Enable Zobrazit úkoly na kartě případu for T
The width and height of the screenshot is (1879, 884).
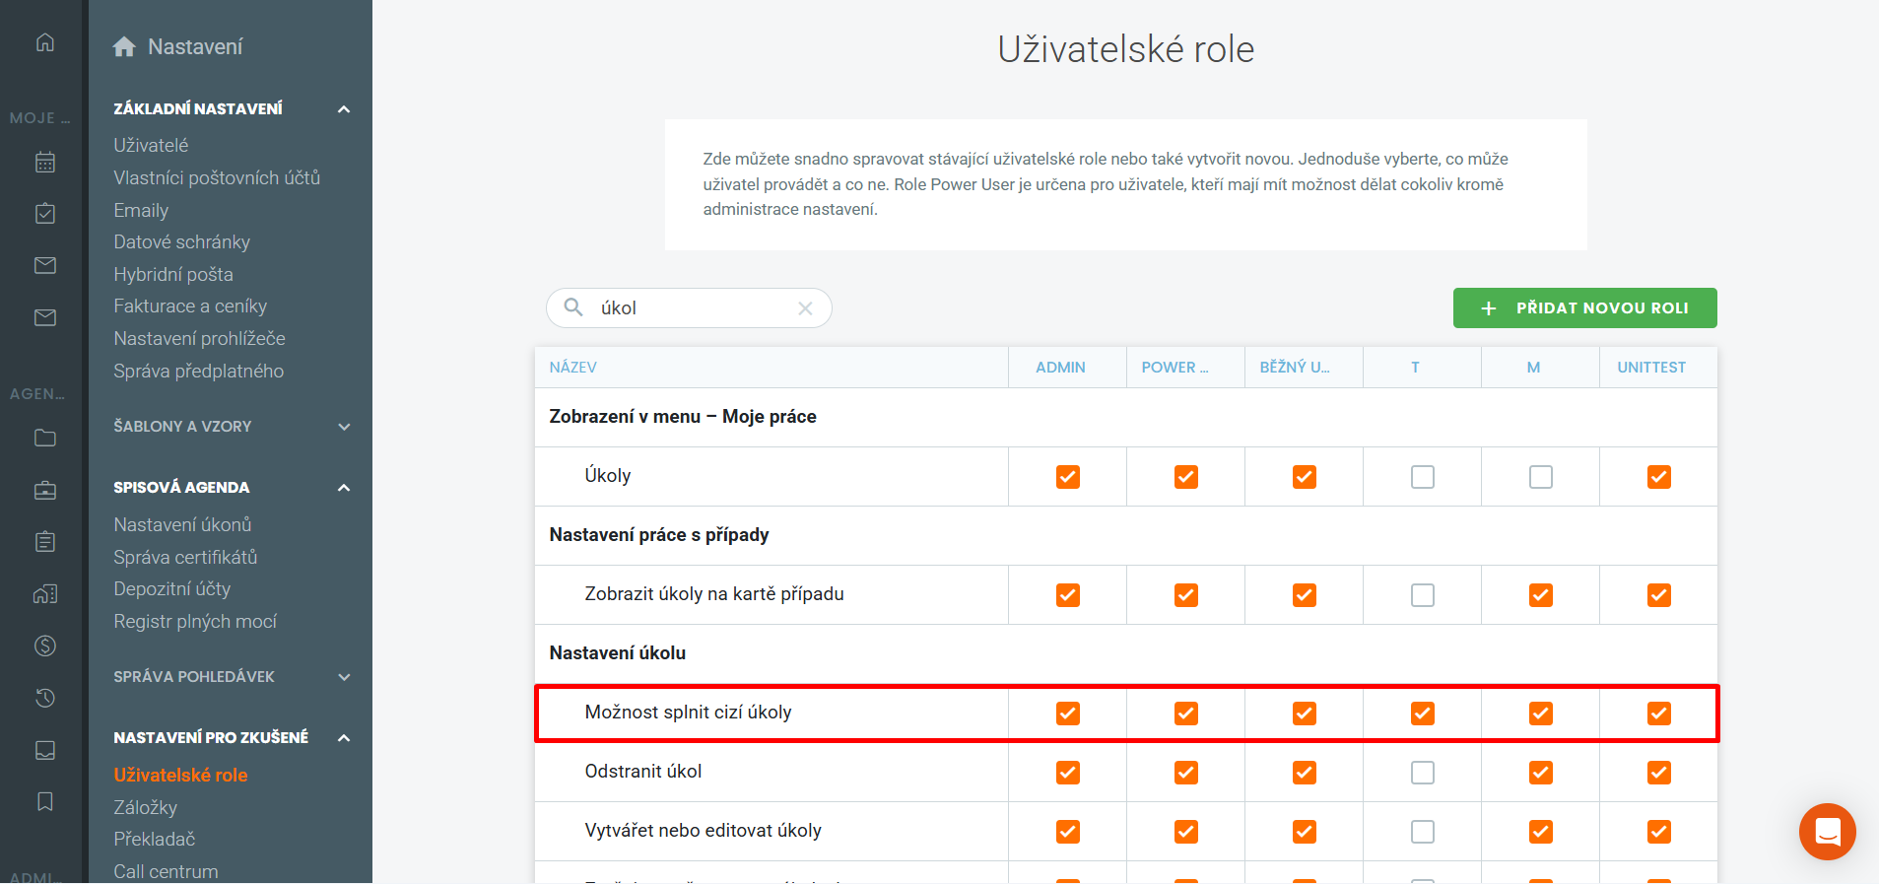[x=1422, y=595]
